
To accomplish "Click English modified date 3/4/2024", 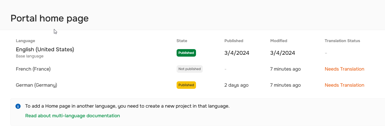I will (283, 53).
